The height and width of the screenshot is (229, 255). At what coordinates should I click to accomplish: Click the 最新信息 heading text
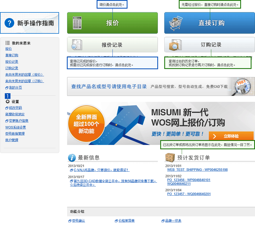pos(89,158)
